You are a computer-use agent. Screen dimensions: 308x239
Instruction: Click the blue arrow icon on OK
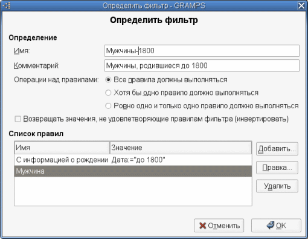[270, 225]
